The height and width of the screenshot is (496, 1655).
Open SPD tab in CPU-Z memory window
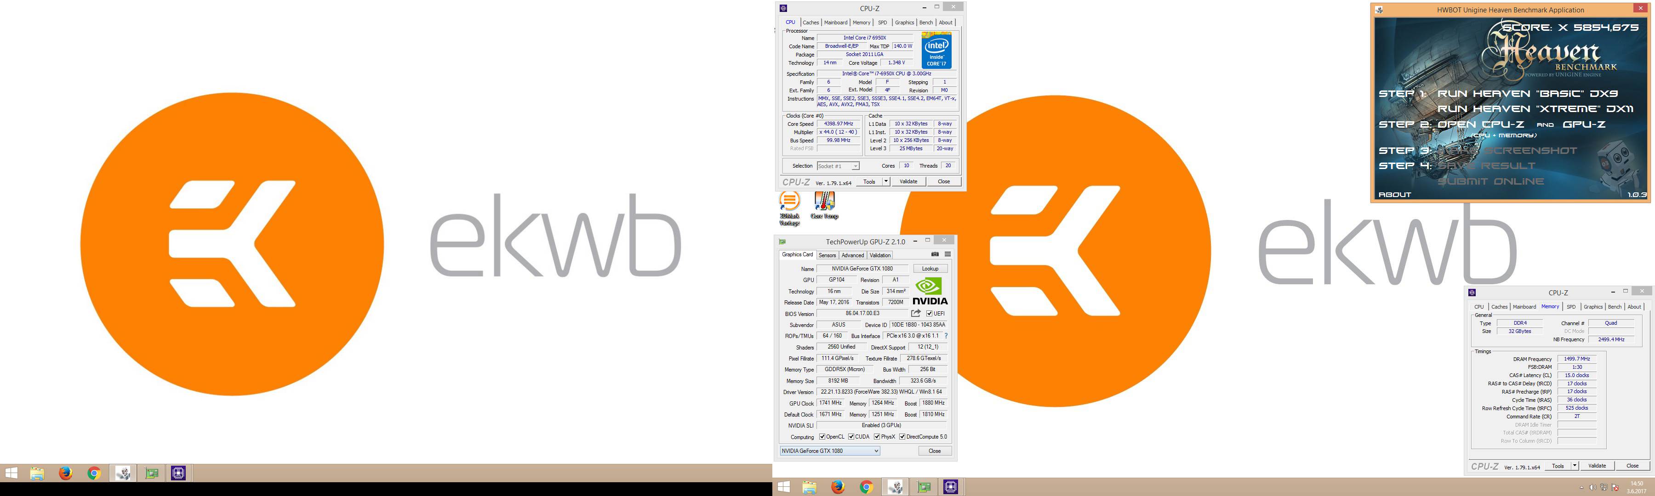point(1571,307)
